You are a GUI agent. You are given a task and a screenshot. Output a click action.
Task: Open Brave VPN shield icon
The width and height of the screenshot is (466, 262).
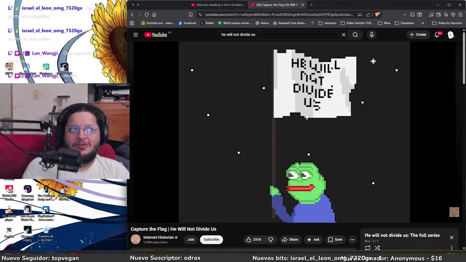click(x=453, y=15)
